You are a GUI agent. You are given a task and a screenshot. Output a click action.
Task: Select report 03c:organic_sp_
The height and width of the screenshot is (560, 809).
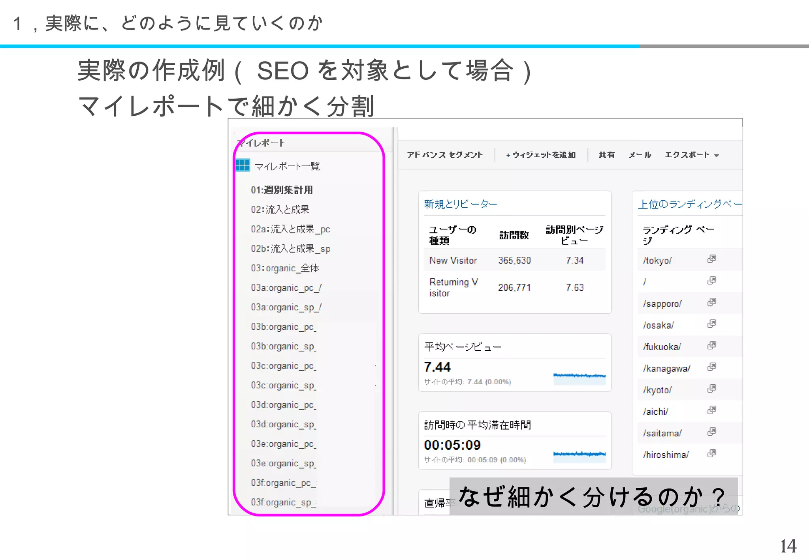[x=284, y=385]
